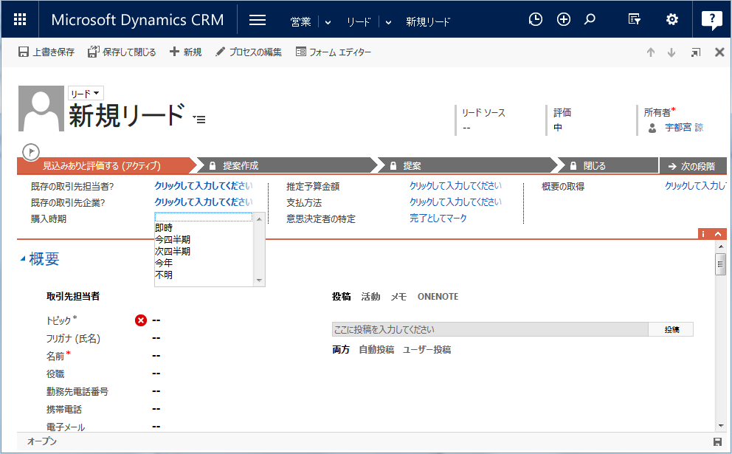The width and height of the screenshot is (732, 454).
Task: Click 完了としてマーク link
Action: [438, 218]
